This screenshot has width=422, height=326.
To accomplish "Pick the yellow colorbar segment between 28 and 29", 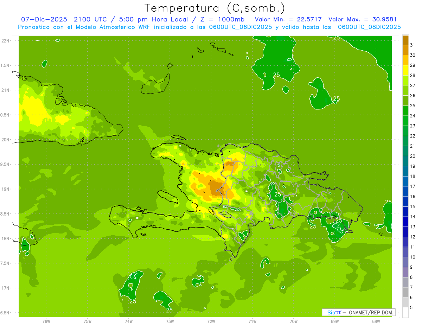I will (405, 71).
